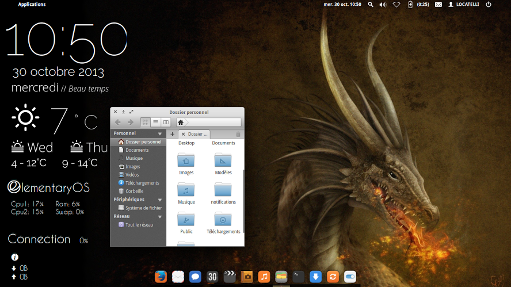Go forward with the right arrow button

[x=131, y=122]
